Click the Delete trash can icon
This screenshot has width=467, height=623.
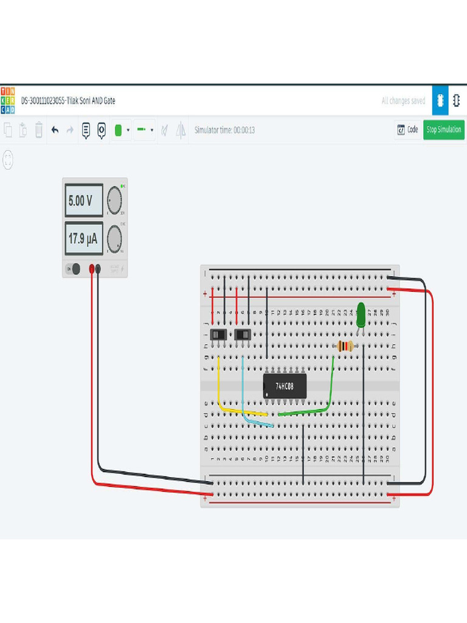click(x=38, y=130)
